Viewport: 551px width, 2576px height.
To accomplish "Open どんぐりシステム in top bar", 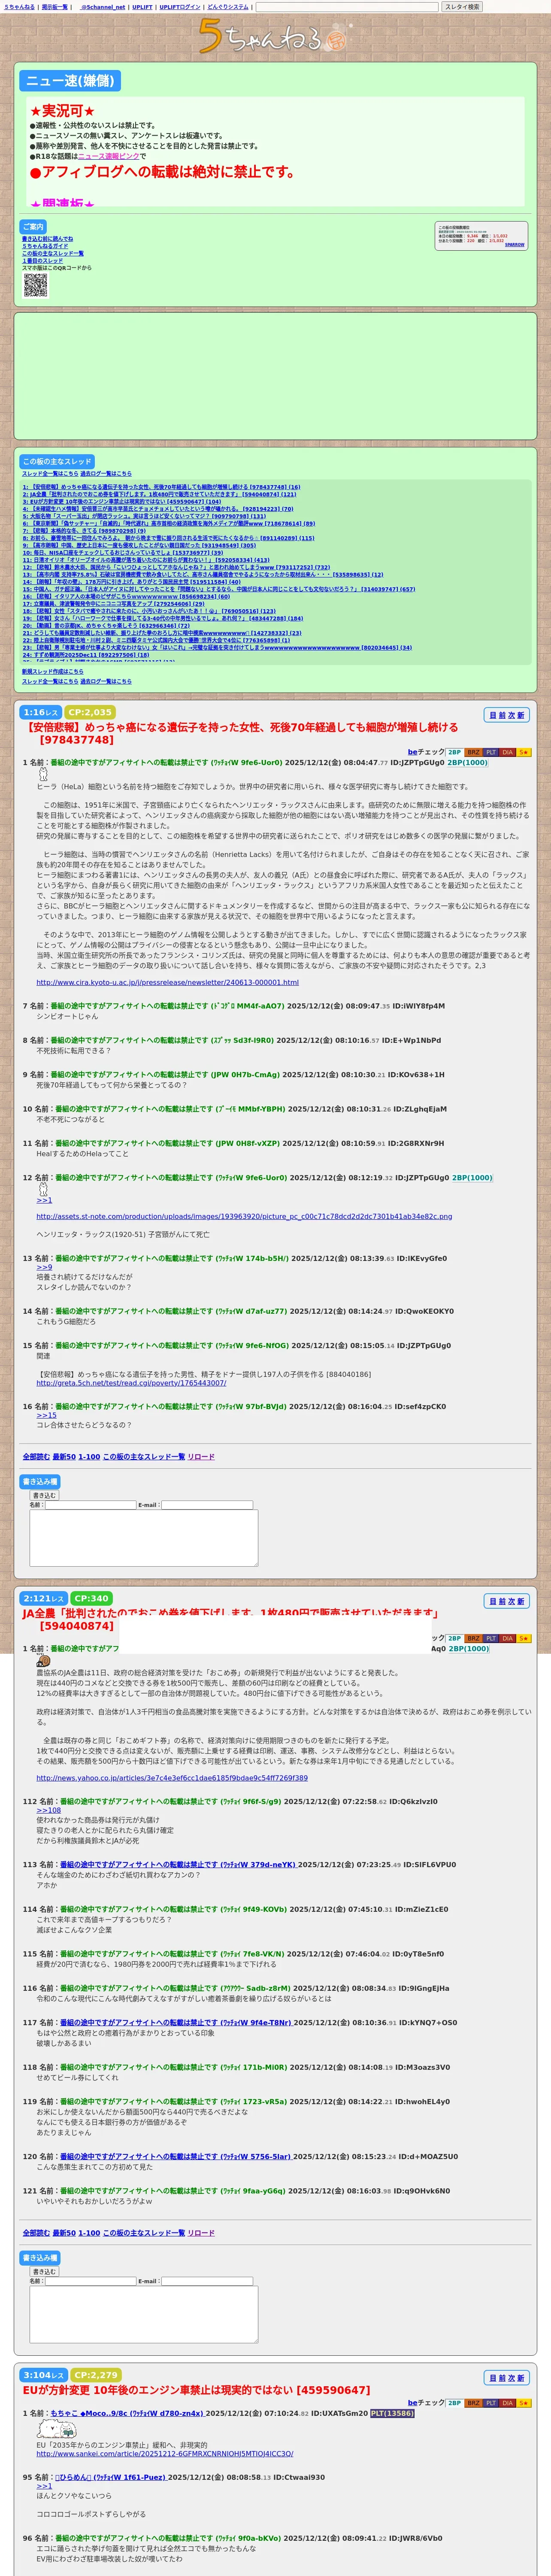I will coord(228,7).
